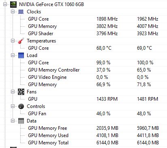Collapse the Controls group
The image size is (167, 148).
coord(13,106)
